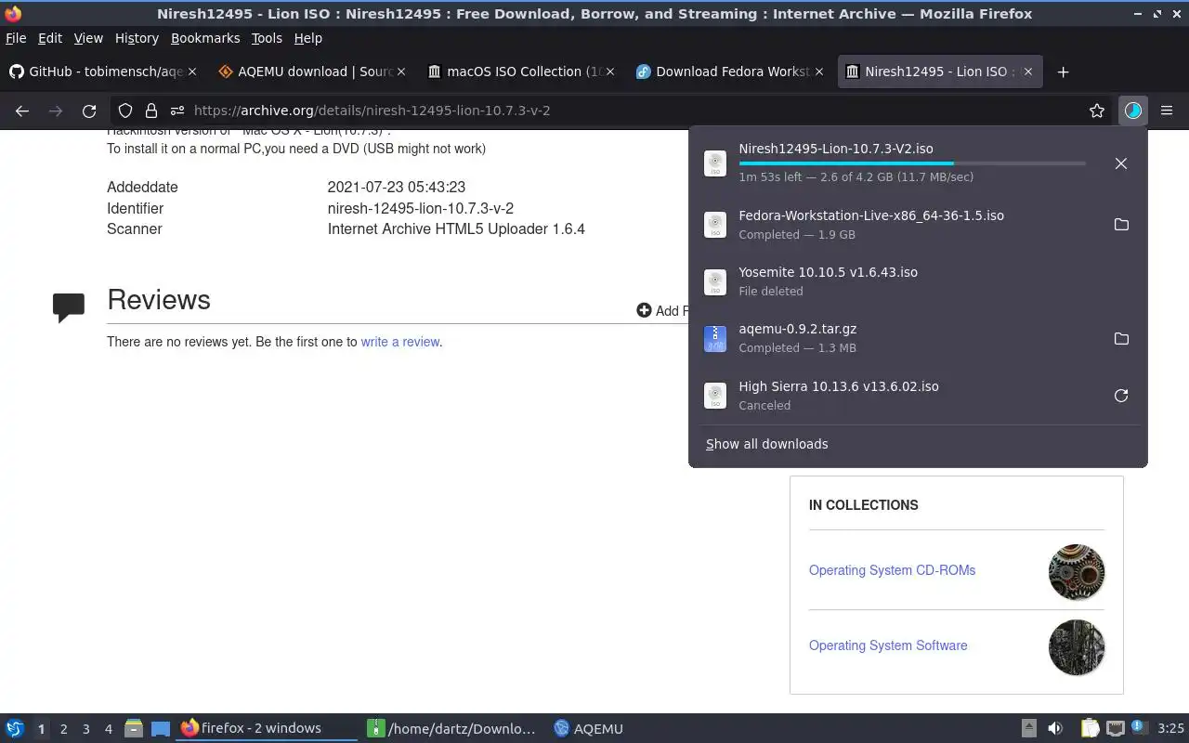The image size is (1189, 743).
Task: Click the write a review link
Action: (399, 342)
